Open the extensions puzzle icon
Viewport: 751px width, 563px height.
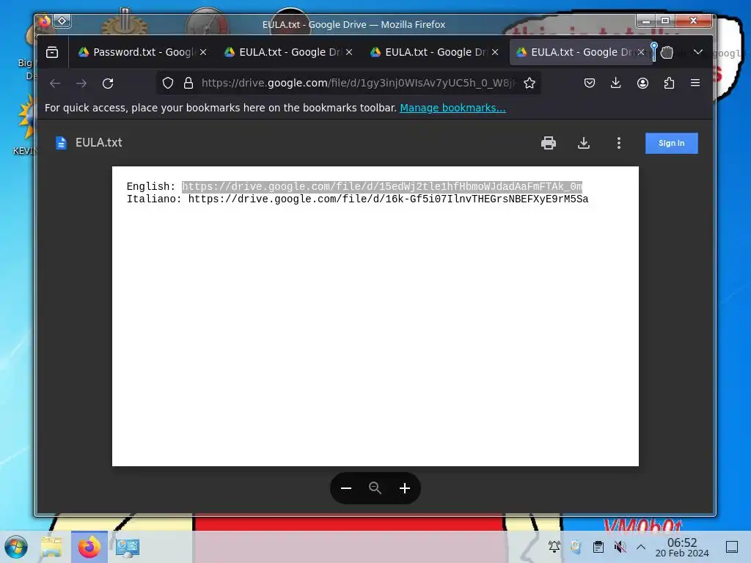[x=669, y=84]
